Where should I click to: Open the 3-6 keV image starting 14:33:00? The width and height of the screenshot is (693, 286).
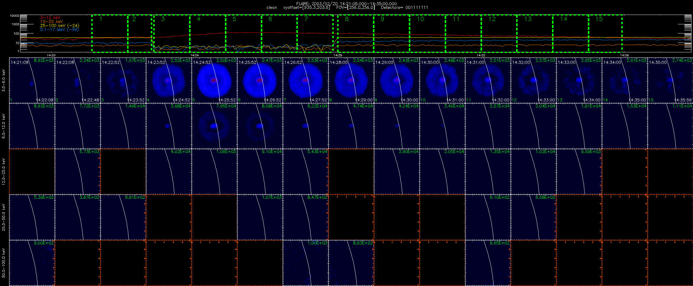point(579,80)
